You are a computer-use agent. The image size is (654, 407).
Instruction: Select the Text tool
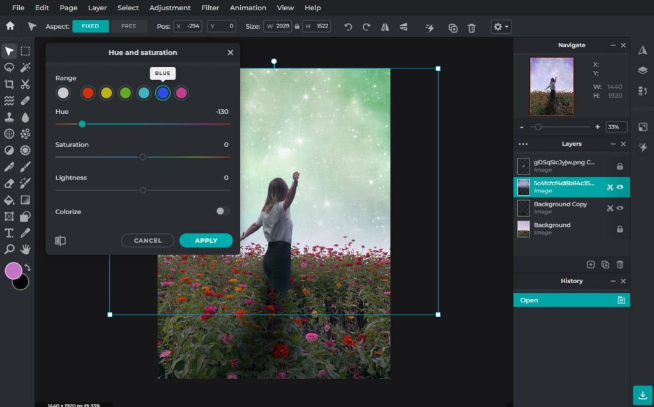pos(9,233)
